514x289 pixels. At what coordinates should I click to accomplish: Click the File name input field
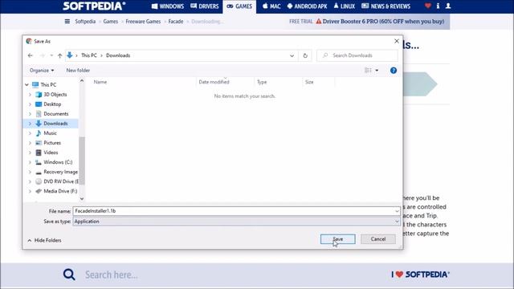[234, 211]
